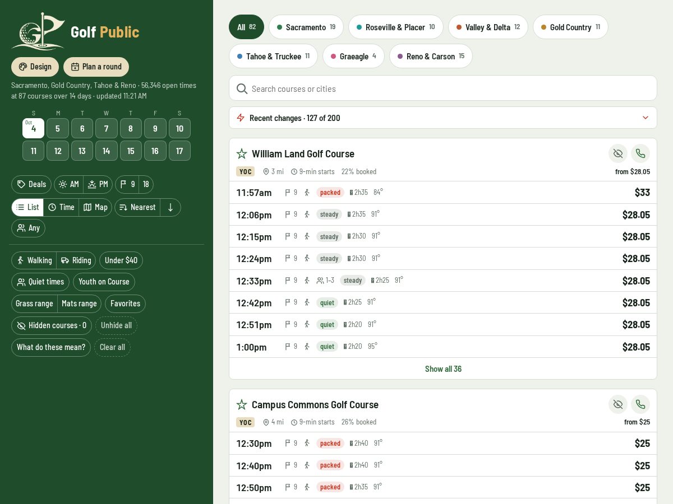Switch to List view
This screenshot has width=673, height=504.
(27, 207)
